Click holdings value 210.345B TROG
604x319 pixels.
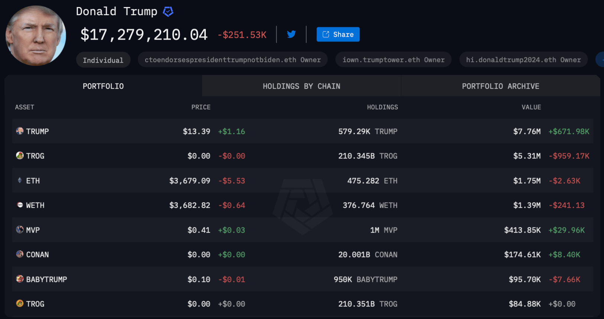pyautogui.click(x=368, y=156)
